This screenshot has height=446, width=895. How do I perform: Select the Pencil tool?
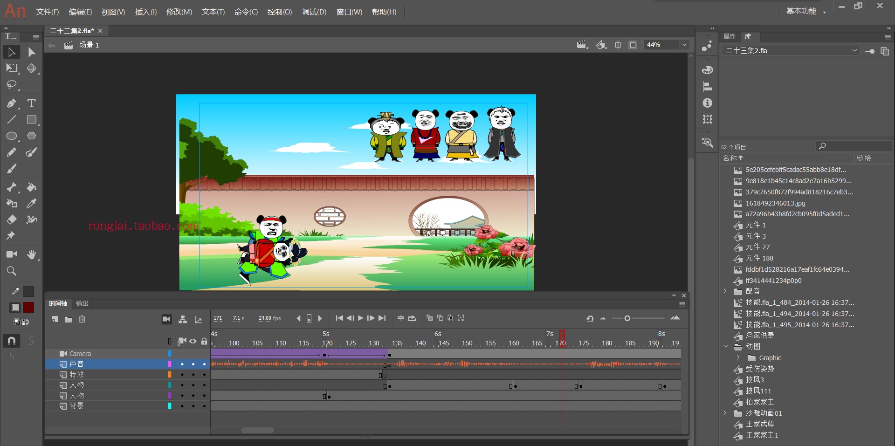click(x=12, y=152)
